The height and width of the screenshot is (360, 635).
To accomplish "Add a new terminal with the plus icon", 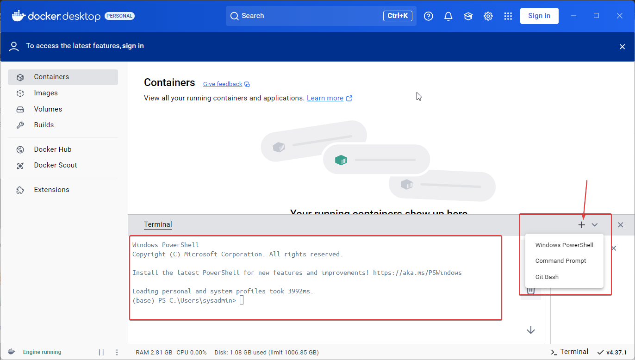I will coord(582,225).
